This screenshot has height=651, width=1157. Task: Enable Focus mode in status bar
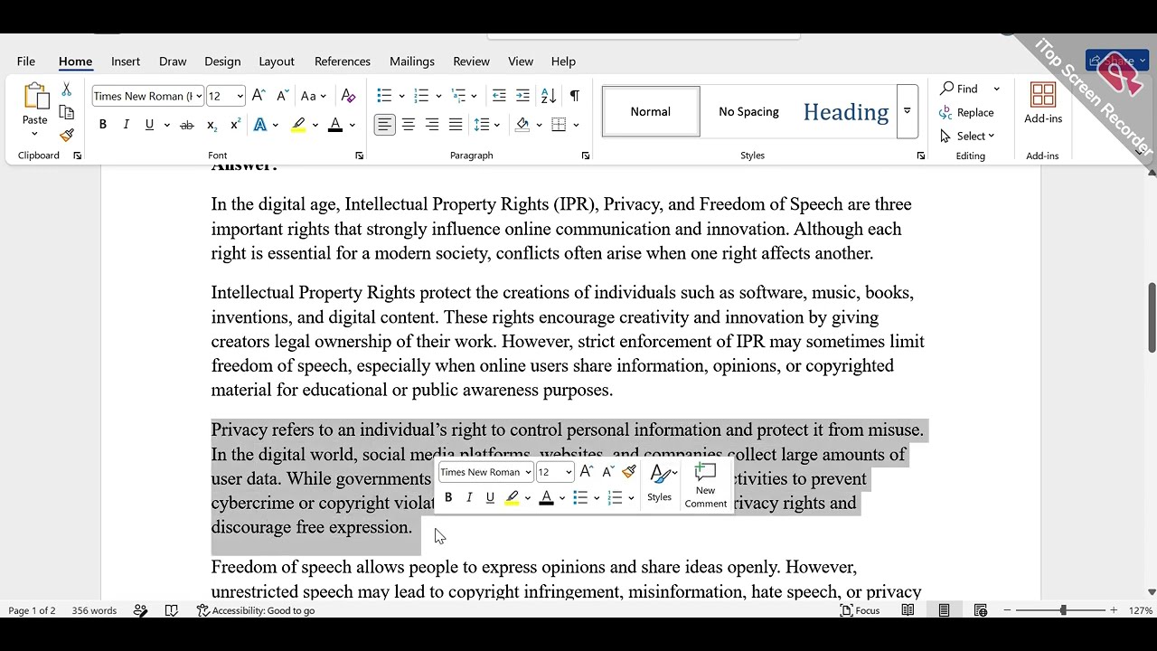pyautogui.click(x=861, y=610)
